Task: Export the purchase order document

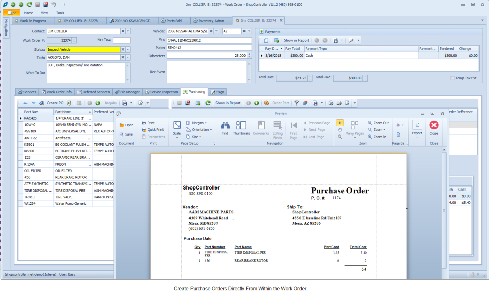Action: click(417, 128)
